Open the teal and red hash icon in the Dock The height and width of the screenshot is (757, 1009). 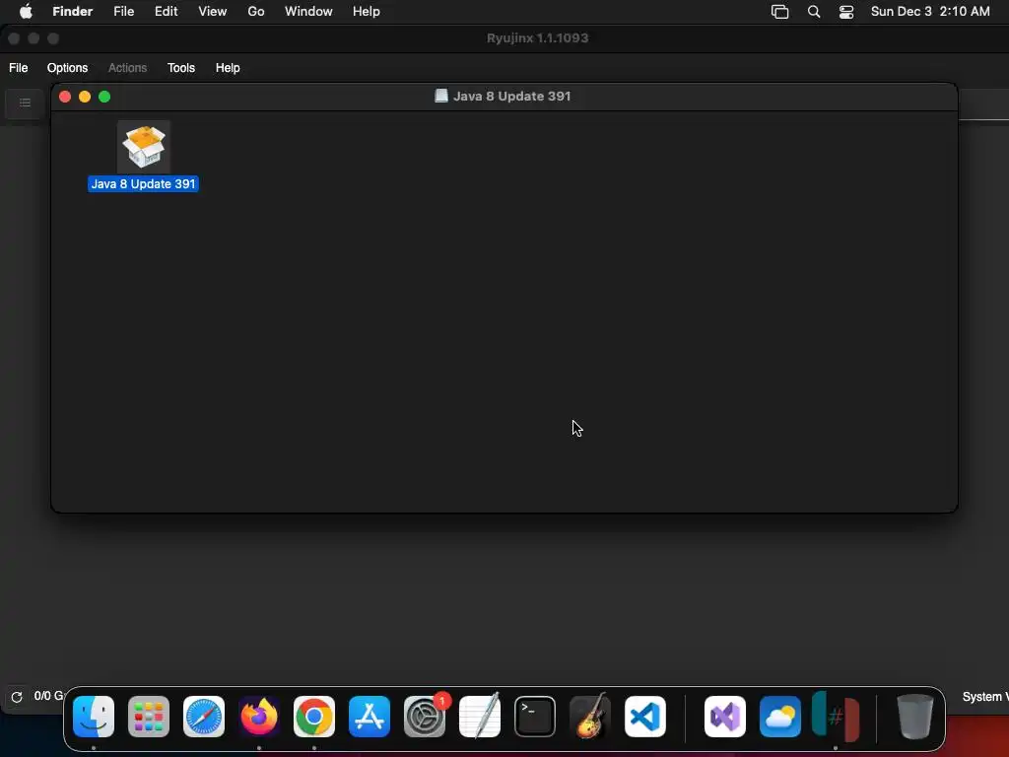tap(836, 717)
